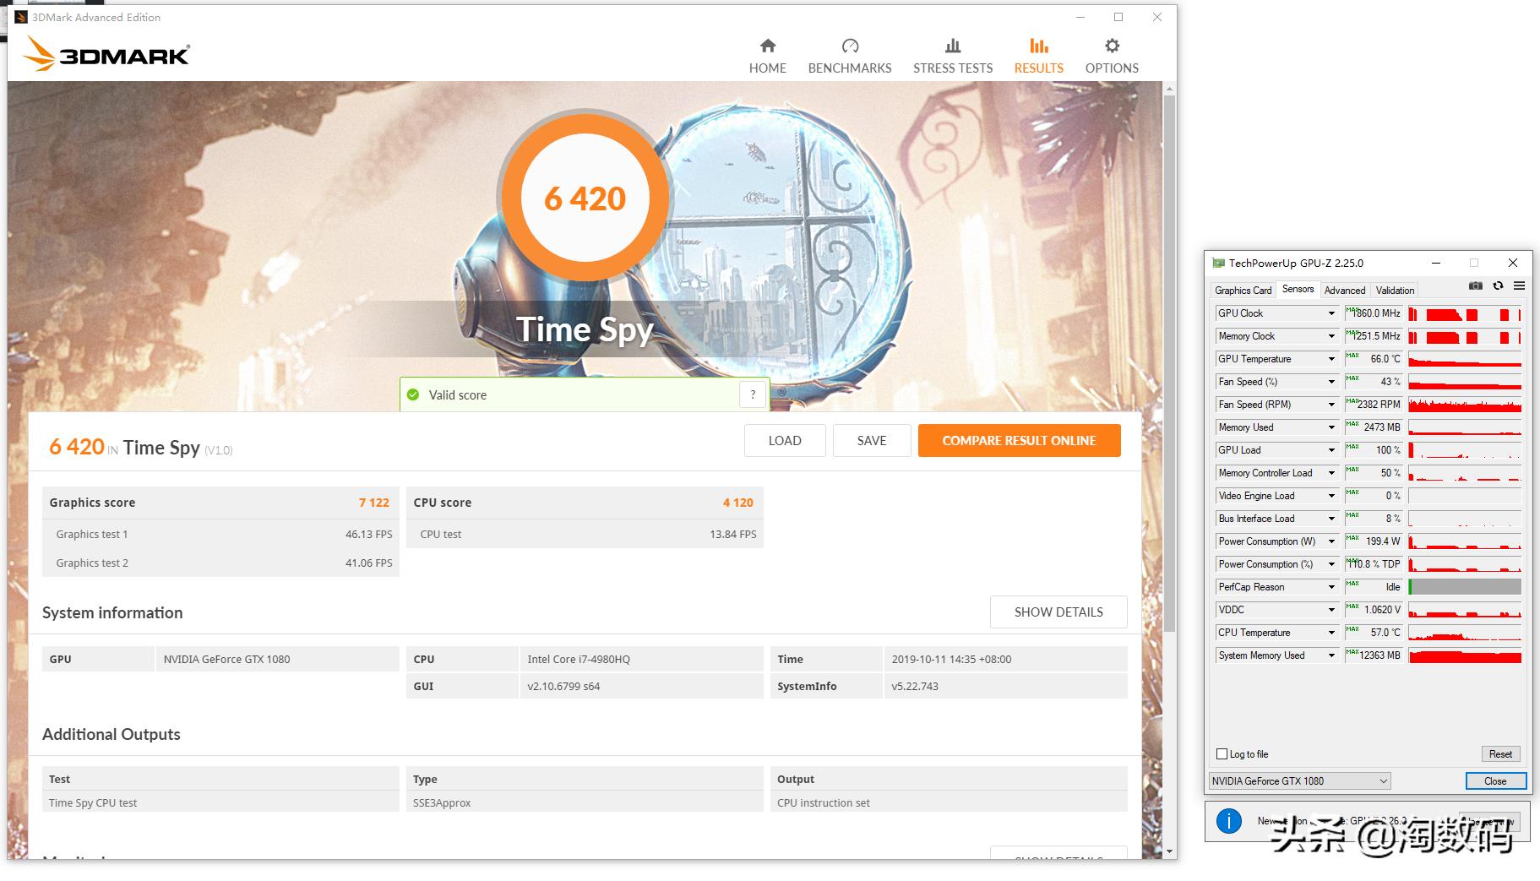Click SHOW DETAILS under System information

1058,612
